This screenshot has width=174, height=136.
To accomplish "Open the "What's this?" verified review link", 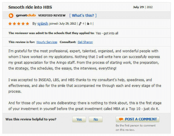I will click(83, 16).
